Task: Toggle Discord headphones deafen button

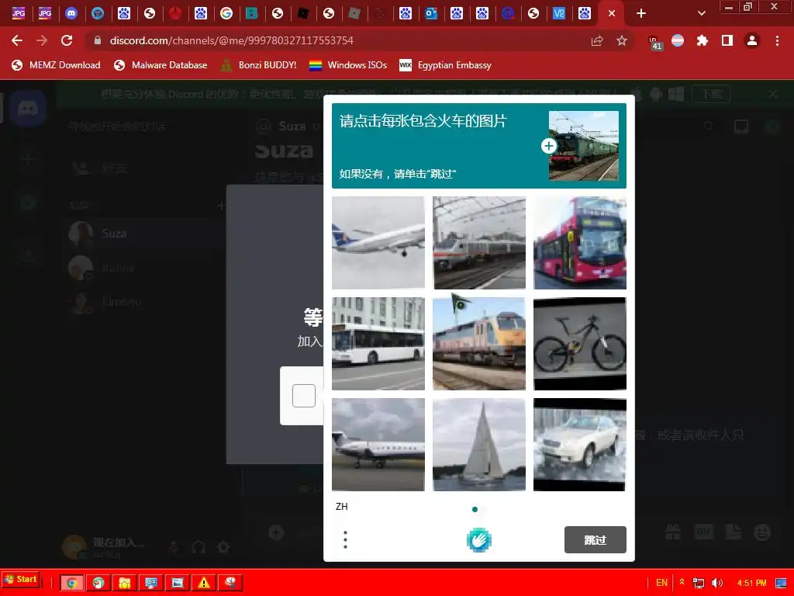Action: click(198, 547)
